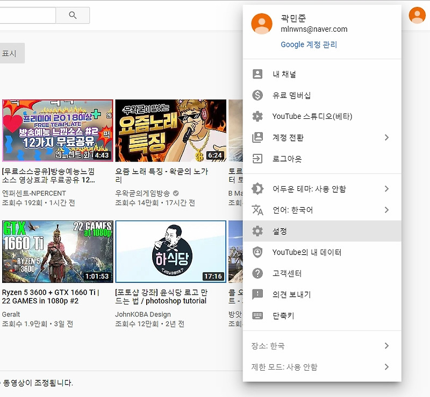This screenshot has height=397, width=430.
Task: Click inside the search input field
Action: [27, 15]
